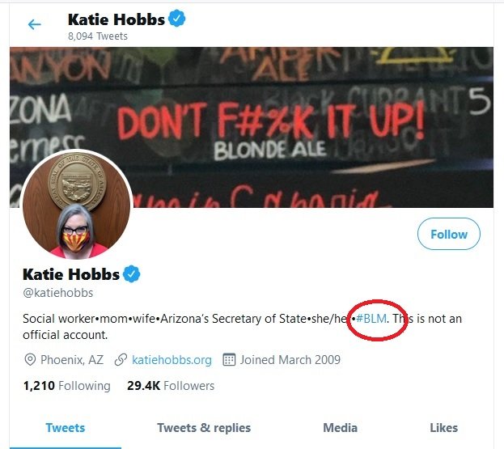
Task: Click the verified badge in the header
Action: click(177, 19)
